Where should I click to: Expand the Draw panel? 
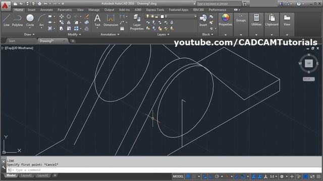[29, 34]
